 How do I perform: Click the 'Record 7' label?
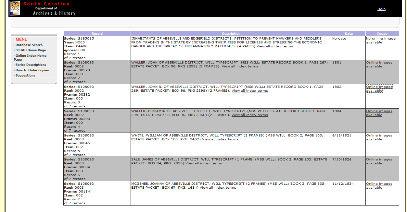coord(72,199)
